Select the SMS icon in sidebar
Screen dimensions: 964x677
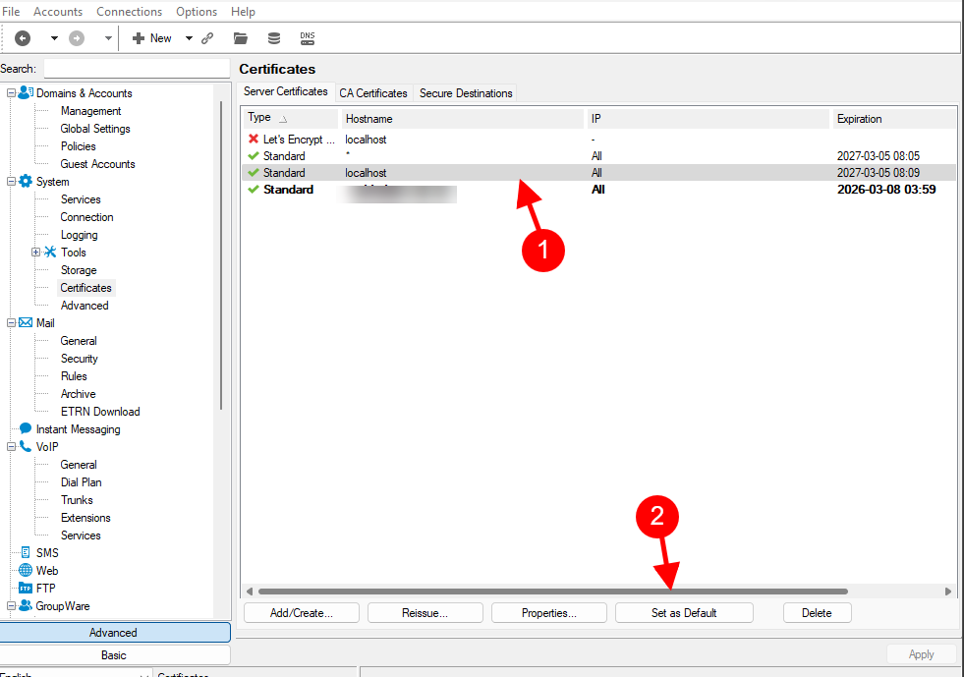click(x=26, y=553)
